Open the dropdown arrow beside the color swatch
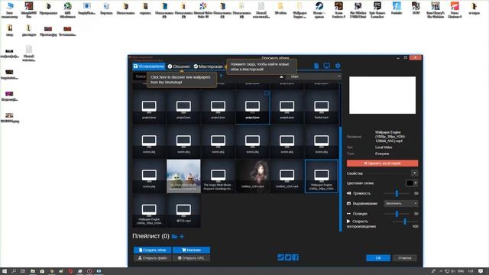The image size is (489, 275). coord(416,183)
